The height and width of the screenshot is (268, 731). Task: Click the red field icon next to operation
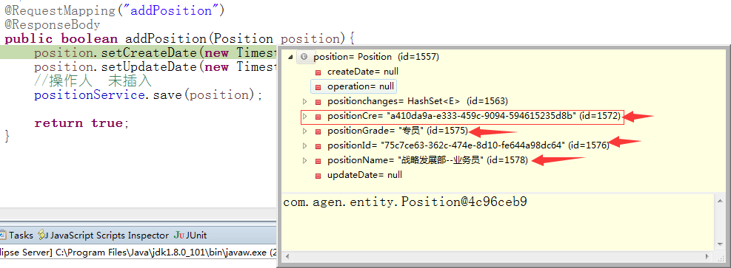tap(318, 87)
